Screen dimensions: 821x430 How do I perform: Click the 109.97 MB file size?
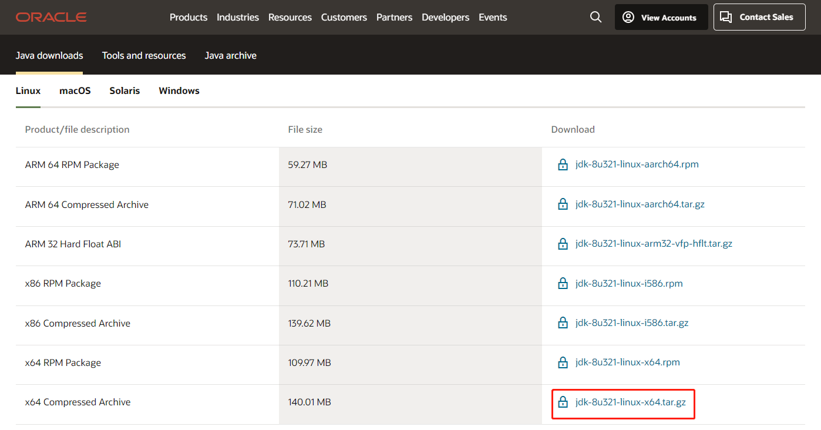309,363
